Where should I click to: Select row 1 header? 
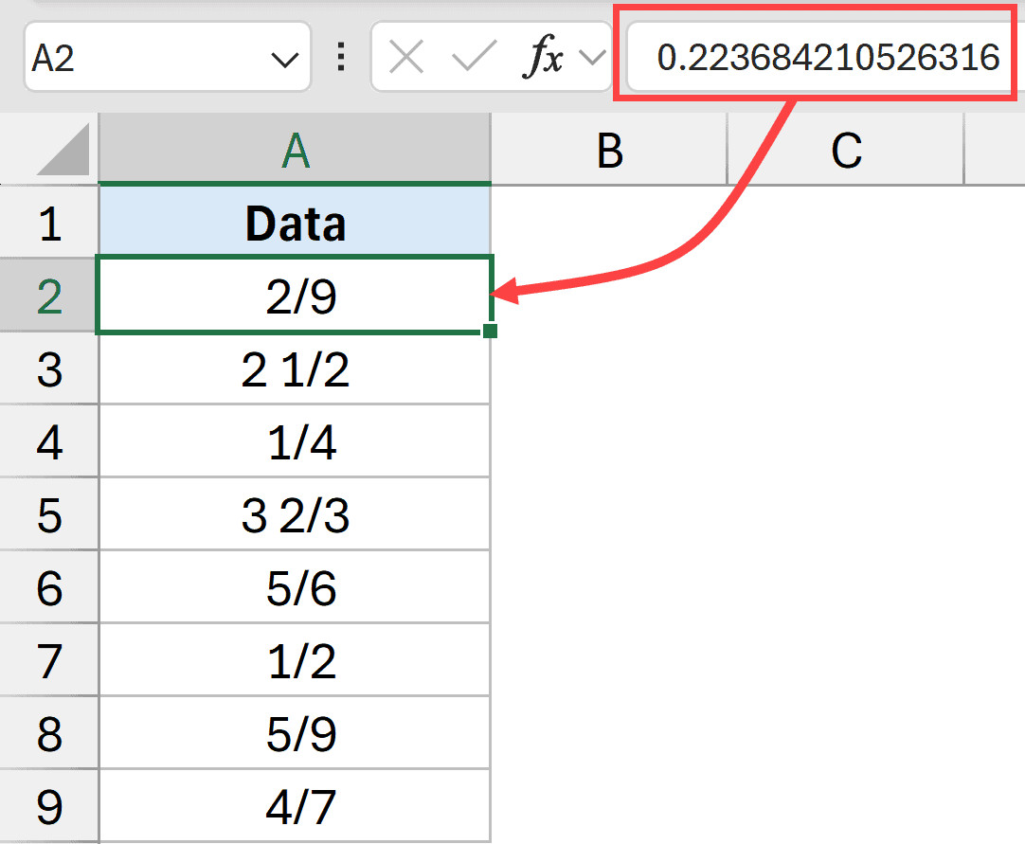pos(49,223)
